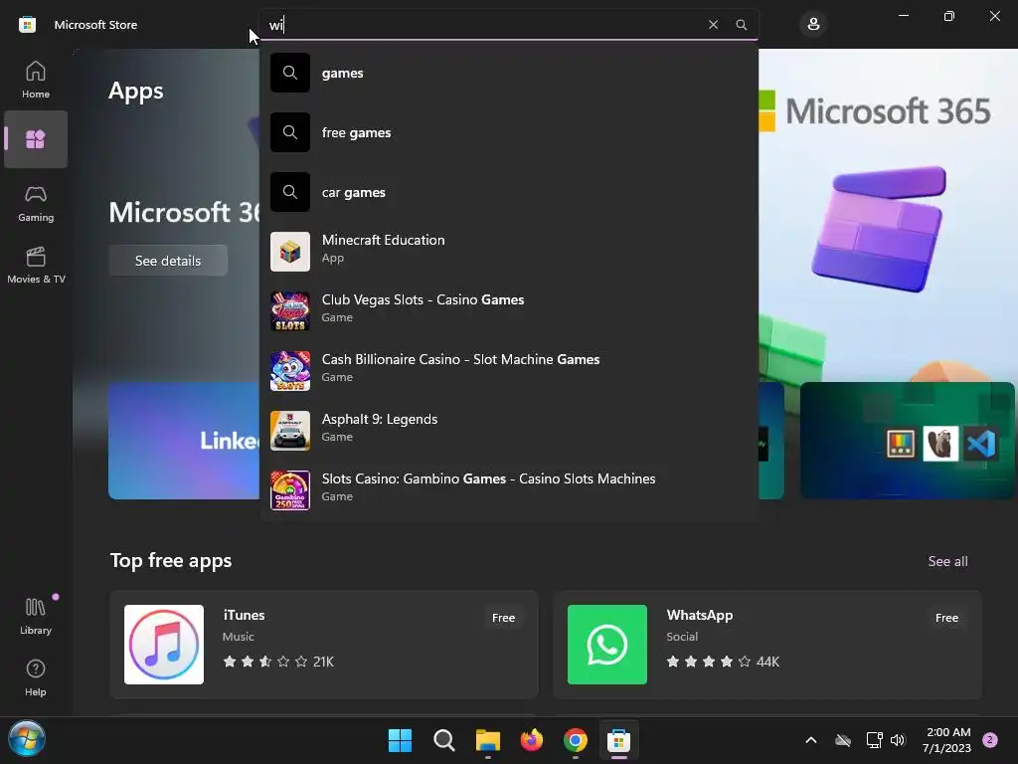Image resolution: width=1018 pixels, height=764 pixels.
Task: Click the volume speaker tray icon
Action: click(x=898, y=740)
